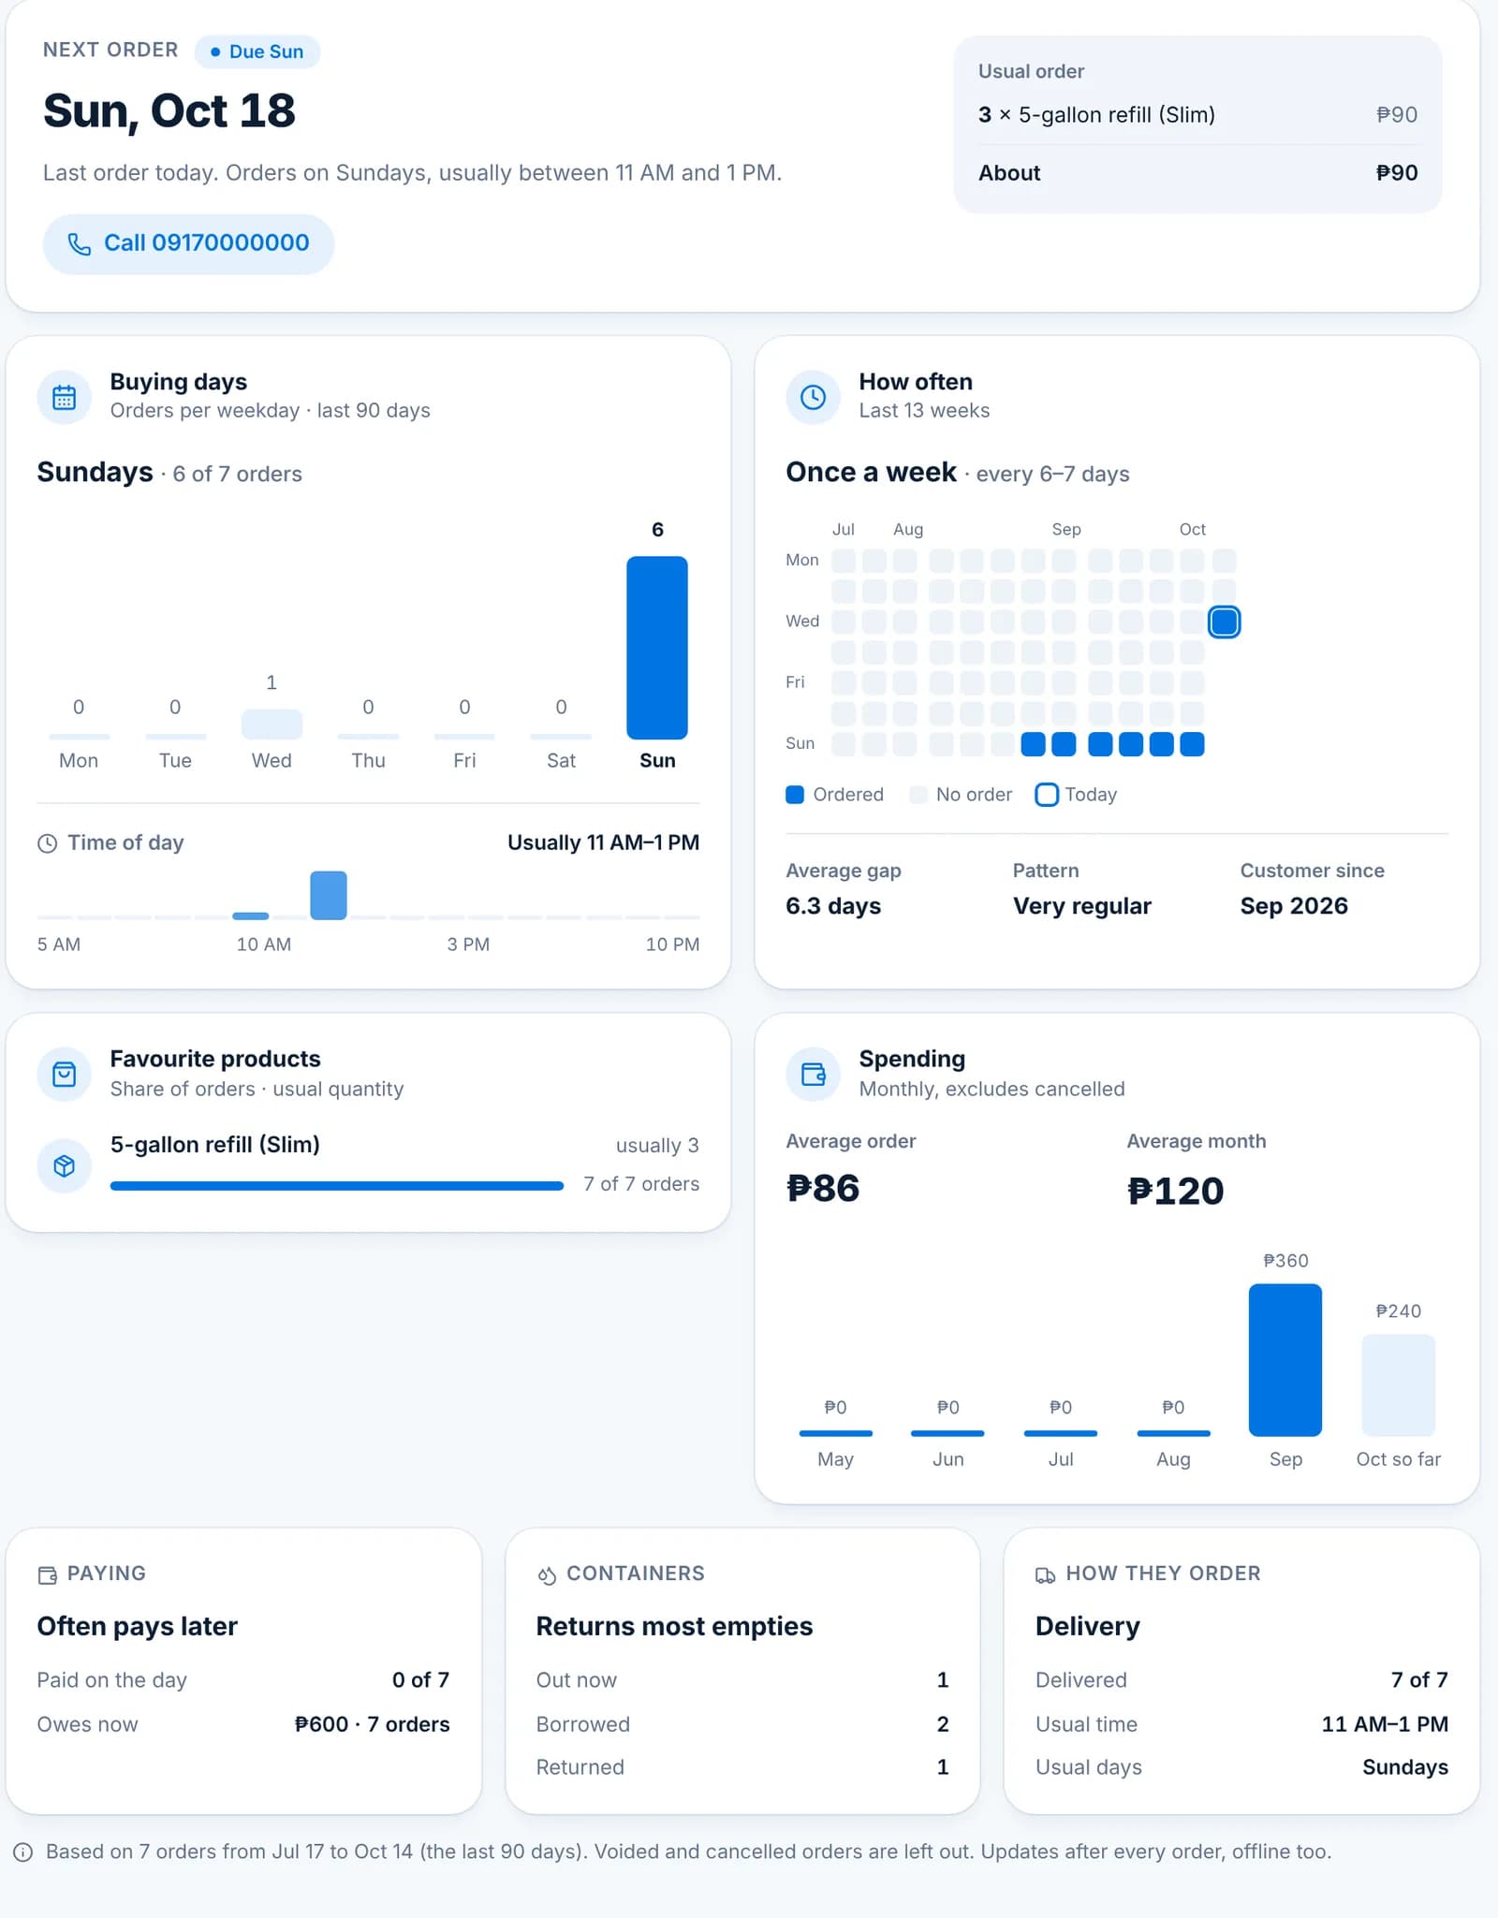The width and height of the screenshot is (1498, 1918).
Task: Click the Spending wallet icon
Action: (813, 1074)
